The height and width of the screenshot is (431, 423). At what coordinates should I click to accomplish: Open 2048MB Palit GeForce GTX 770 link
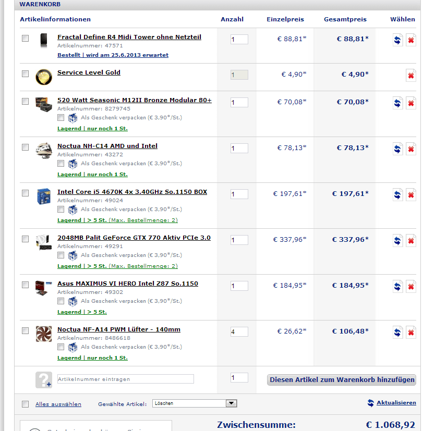click(134, 238)
